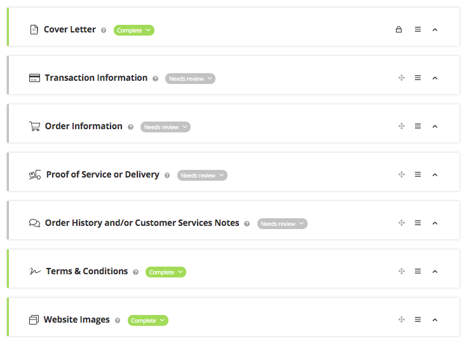Image resolution: width=469 pixels, height=343 pixels.
Task: Click the move handle on Order Information
Action: point(402,126)
